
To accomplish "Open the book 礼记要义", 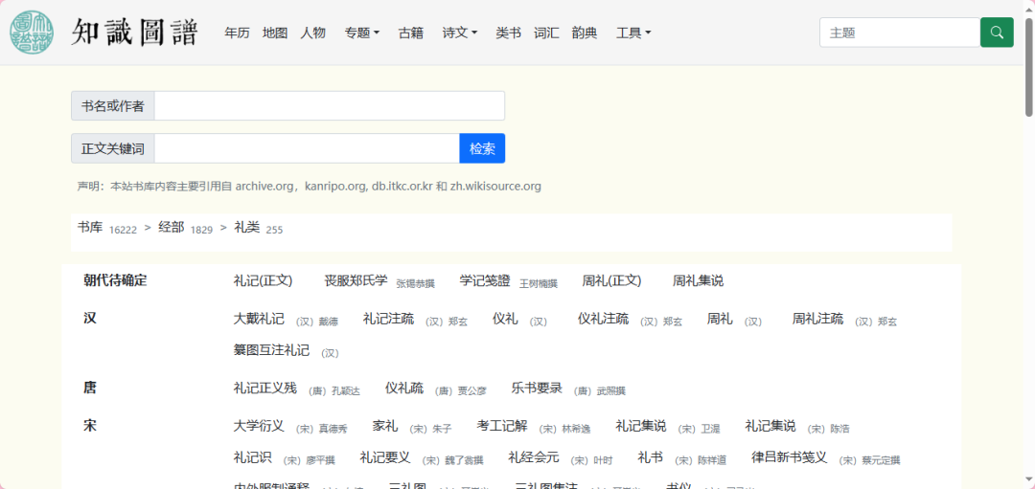I will point(385,457).
